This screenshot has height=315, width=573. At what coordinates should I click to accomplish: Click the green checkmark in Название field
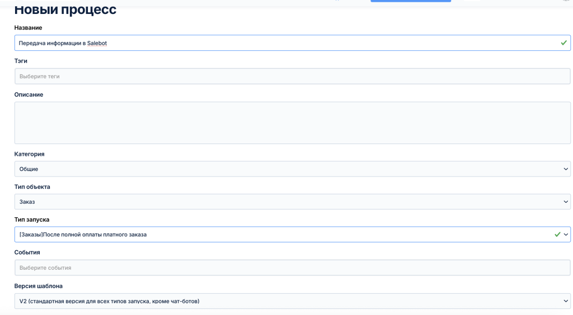564,43
